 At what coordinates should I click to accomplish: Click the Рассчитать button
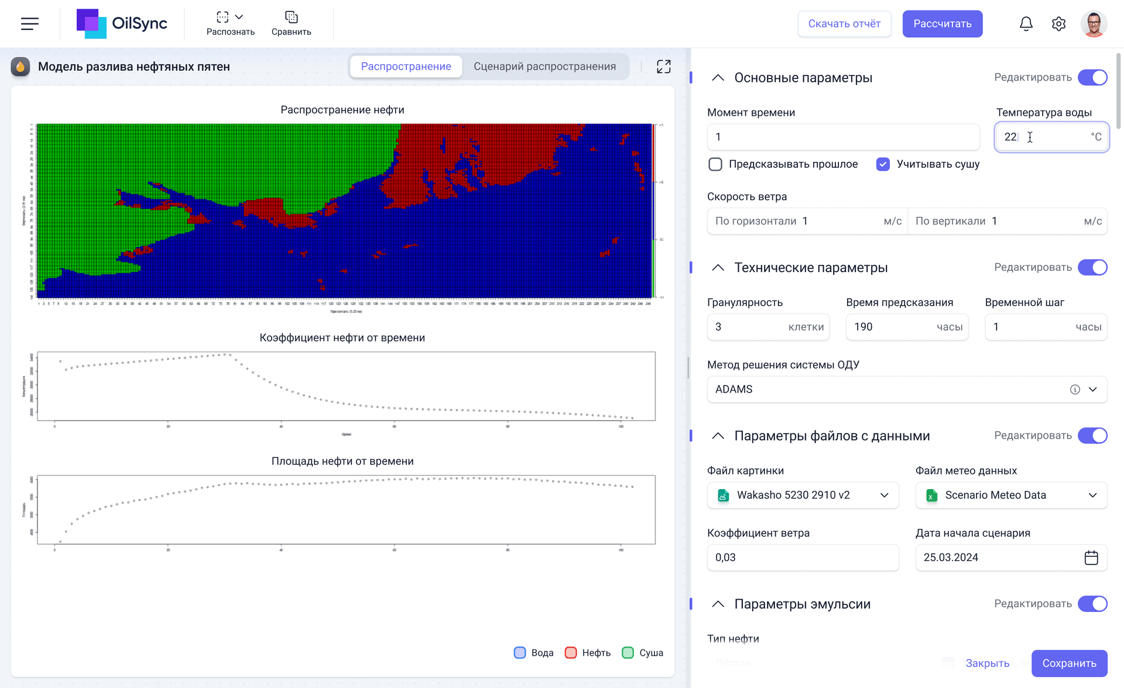point(942,23)
